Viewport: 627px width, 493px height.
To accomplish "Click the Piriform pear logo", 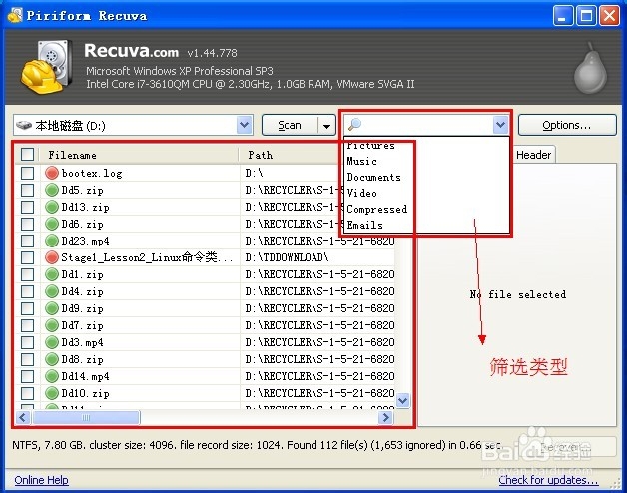I will coord(591,68).
